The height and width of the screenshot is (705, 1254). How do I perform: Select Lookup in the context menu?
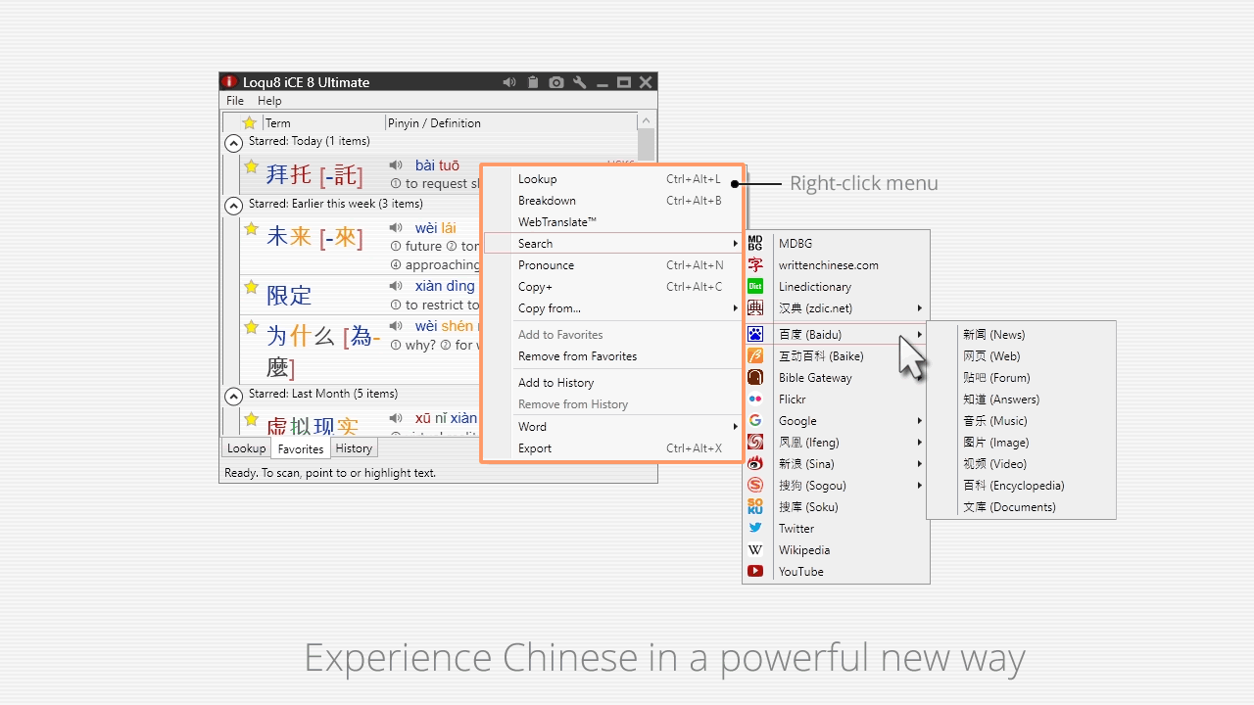coord(612,179)
